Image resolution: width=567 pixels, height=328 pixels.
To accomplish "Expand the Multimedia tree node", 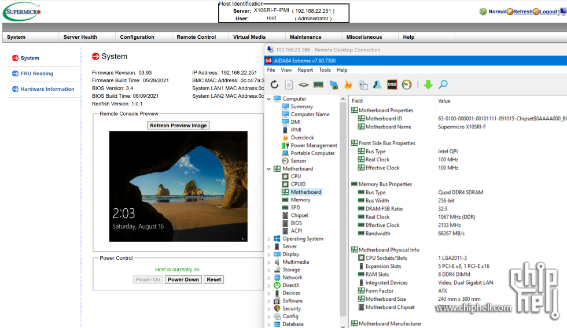I will pos(268,262).
